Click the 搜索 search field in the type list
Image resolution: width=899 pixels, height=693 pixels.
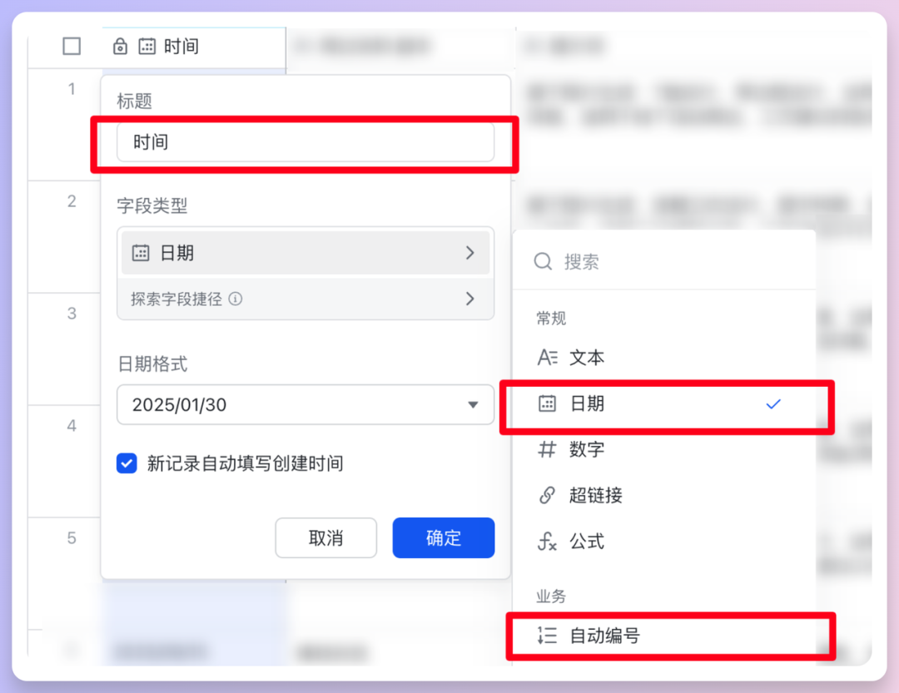[x=664, y=261]
